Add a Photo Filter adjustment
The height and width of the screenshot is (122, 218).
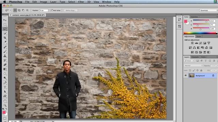pyautogui.click(x=203, y=48)
